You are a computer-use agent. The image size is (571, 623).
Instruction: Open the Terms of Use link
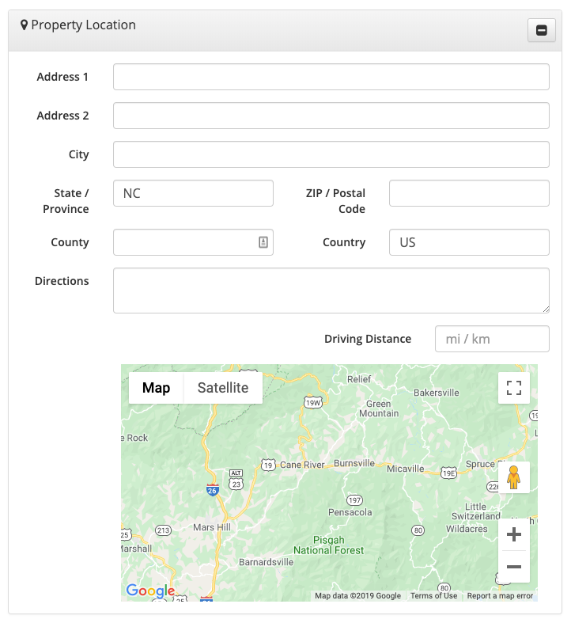pos(433,596)
